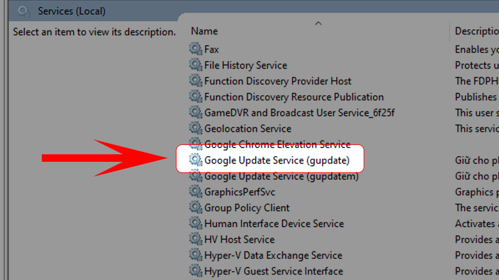Click the gear icon beside Fax
The image size is (499, 280).
pyautogui.click(x=196, y=49)
